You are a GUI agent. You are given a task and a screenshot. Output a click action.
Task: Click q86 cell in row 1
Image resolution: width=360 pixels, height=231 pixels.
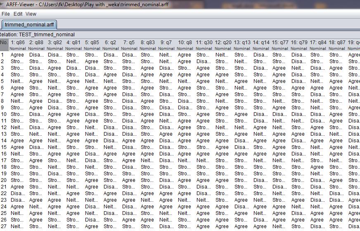click(18, 55)
